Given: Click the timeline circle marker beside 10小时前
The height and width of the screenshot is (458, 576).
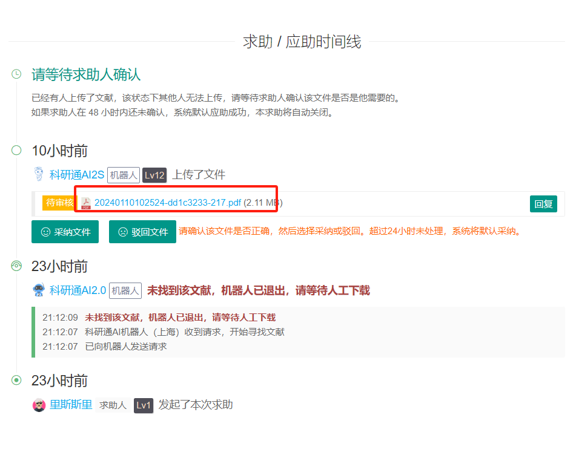Looking at the screenshot, I should [x=15, y=151].
